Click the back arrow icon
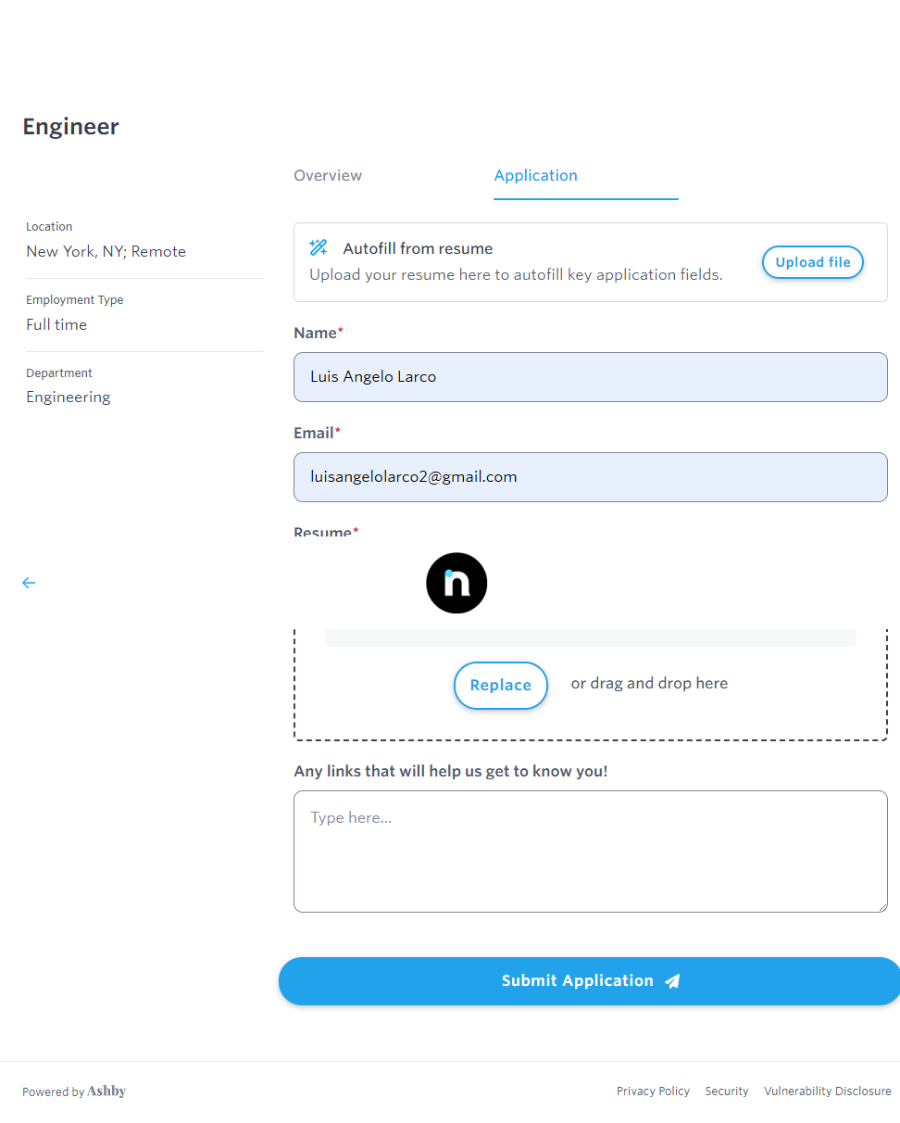900x1123 pixels. (x=29, y=583)
